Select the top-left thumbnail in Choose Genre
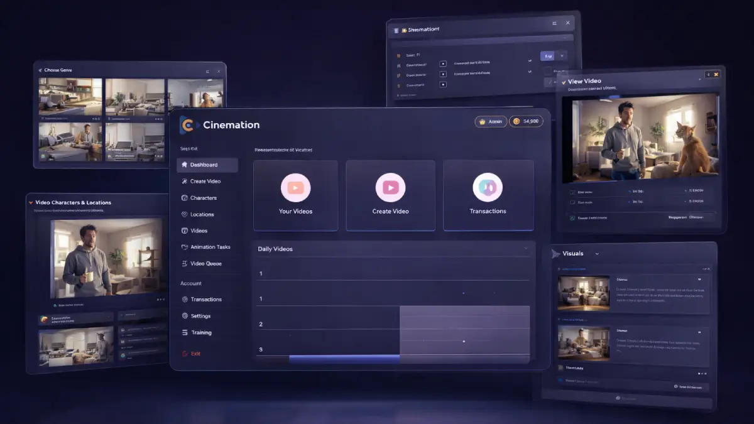The image size is (754, 424). (70, 97)
